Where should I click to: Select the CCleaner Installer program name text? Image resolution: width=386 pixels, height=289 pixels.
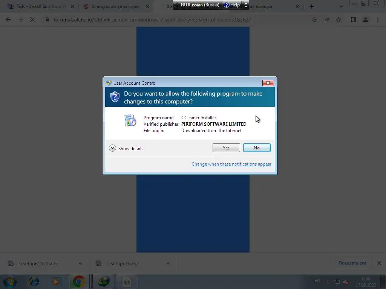(199, 118)
